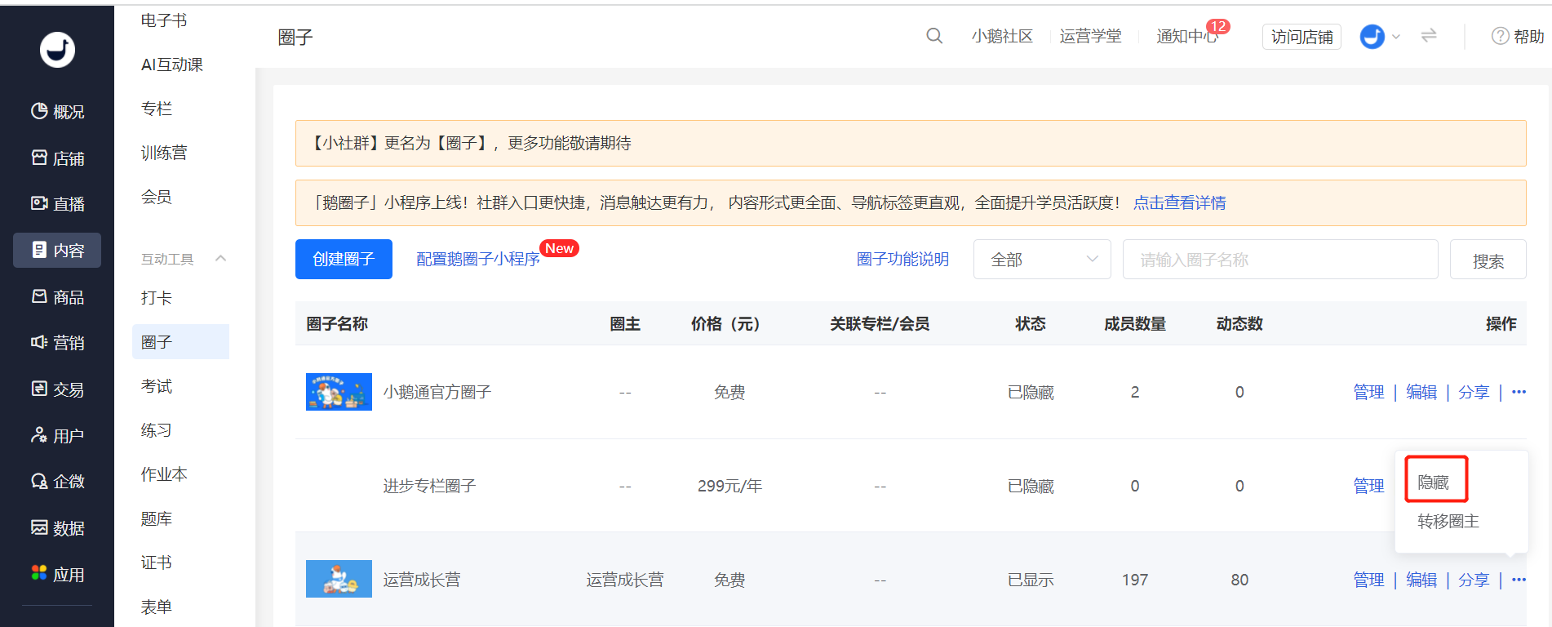Open 应用 section in sidebar
The width and height of the screenshot is (1552, 627).
pos(57,574)
